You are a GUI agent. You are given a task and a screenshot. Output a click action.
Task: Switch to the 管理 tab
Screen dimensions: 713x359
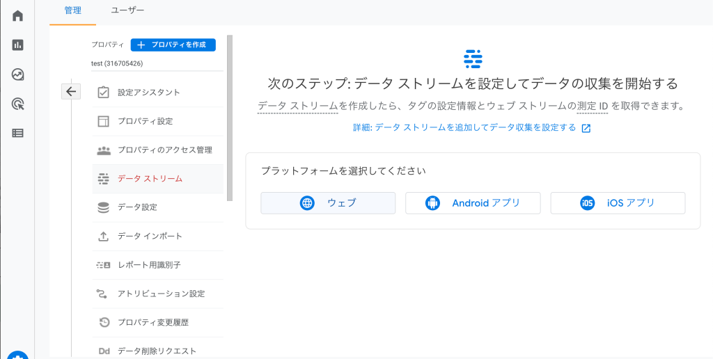pos(72,10)
